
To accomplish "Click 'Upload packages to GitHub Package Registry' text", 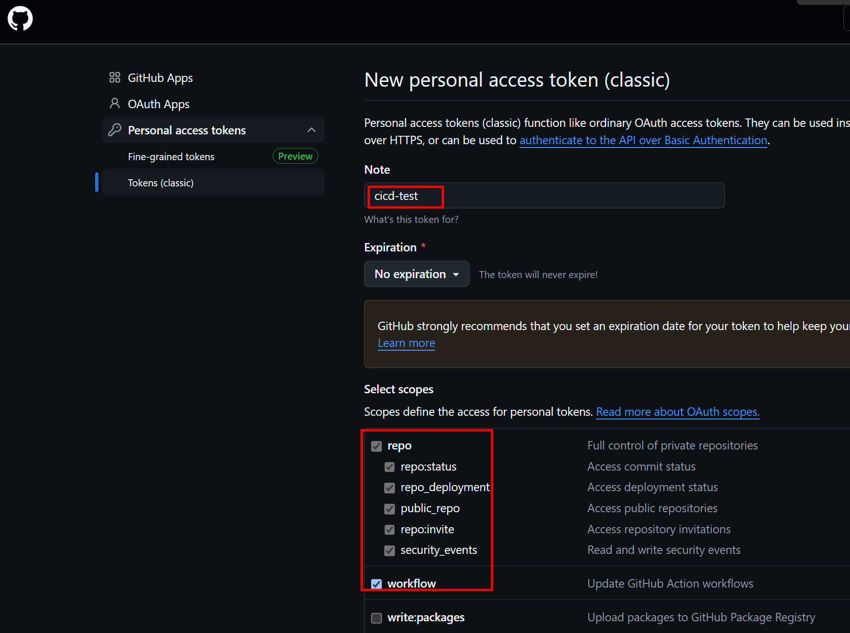I will click(701, 617).
